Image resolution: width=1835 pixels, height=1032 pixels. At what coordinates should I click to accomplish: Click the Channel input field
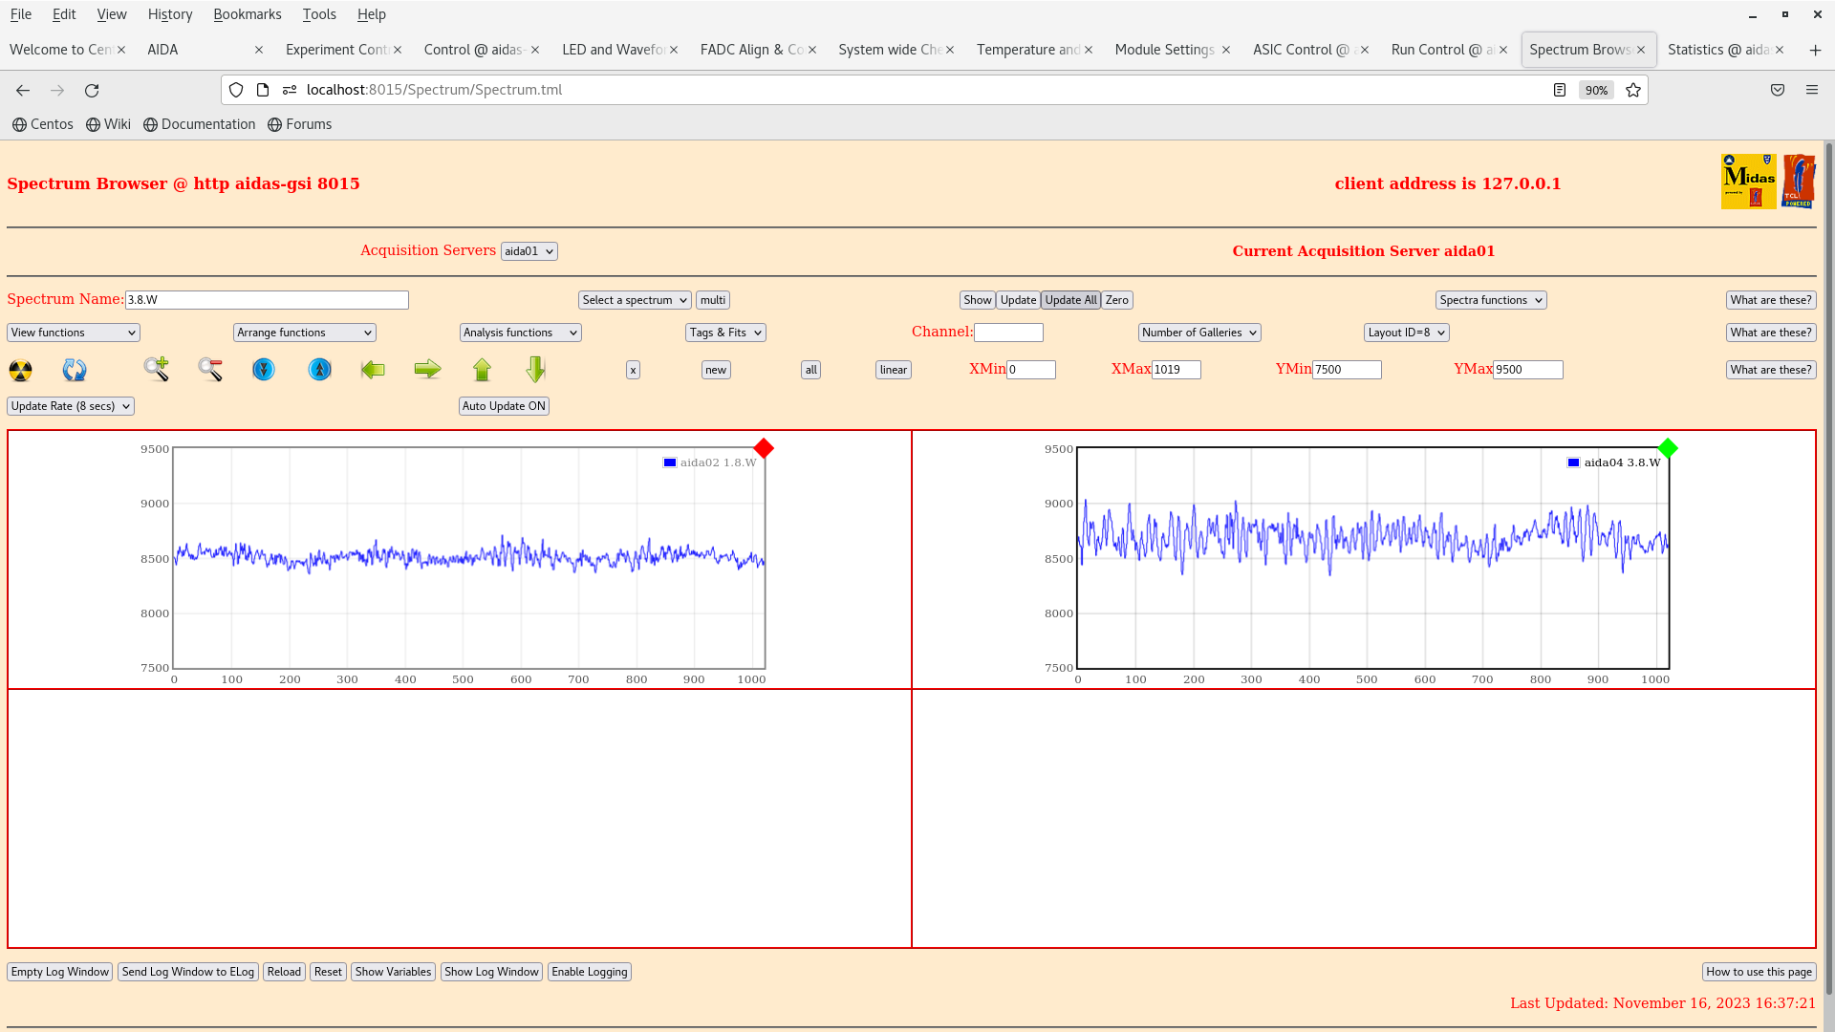[1008, 333]
